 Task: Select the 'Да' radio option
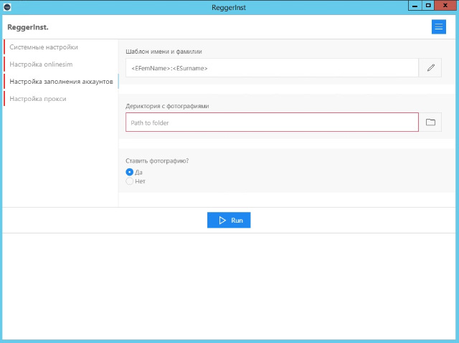[x=130, y=172]
